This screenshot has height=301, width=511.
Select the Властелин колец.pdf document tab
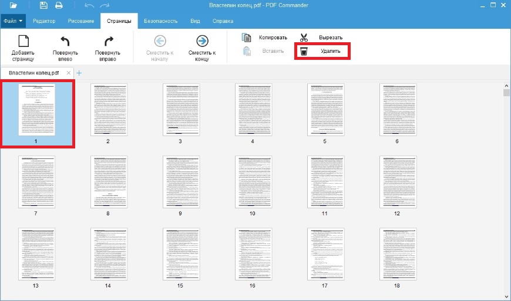(x=37, y=73)
